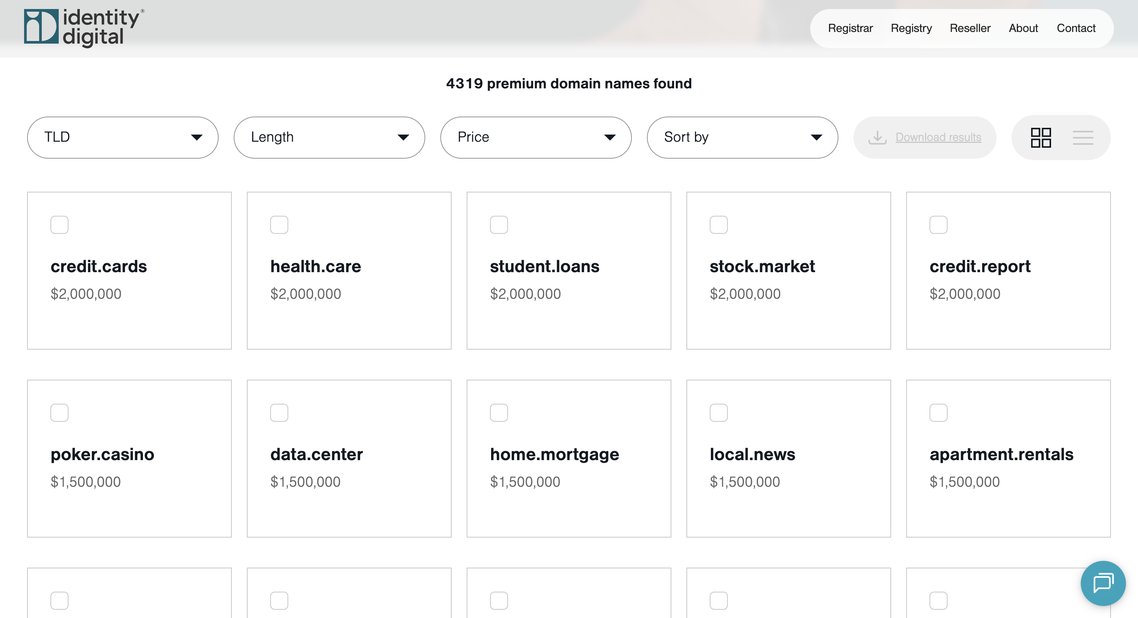Screen dimensions: 1138x618
Task: Switch to list view layout
Action: (x=1083, y=138)
